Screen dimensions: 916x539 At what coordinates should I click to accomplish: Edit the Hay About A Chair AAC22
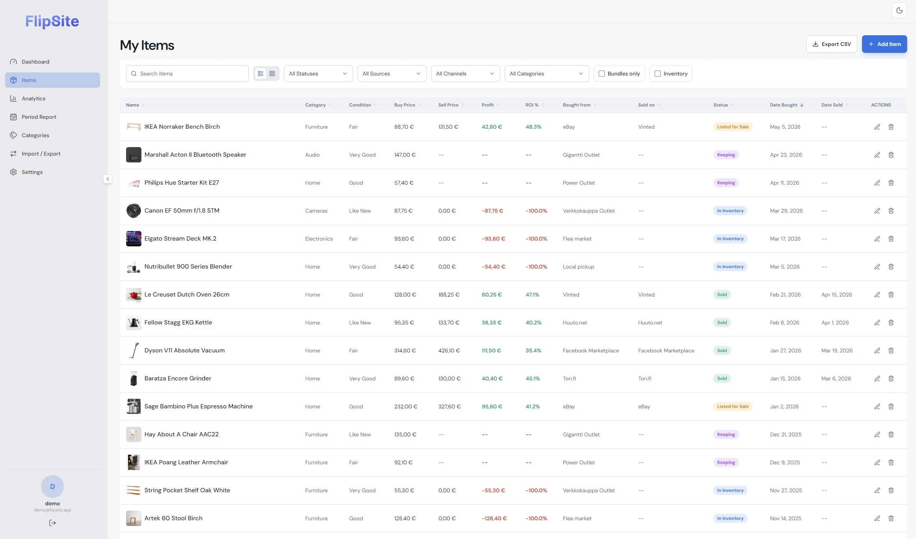pos(877,434)
